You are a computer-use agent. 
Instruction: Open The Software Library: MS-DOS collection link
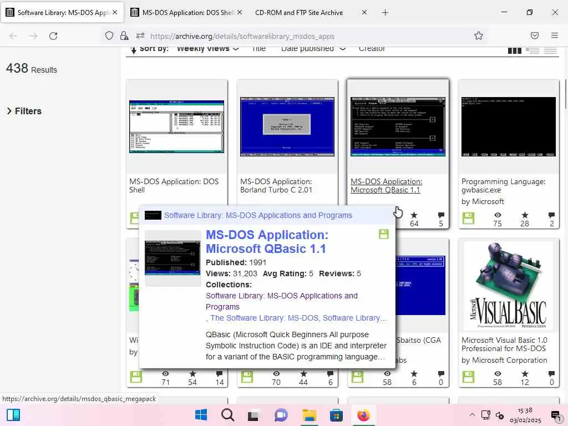[265, 318]
